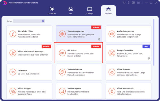
Task: Open the GIF Maker tool icon
Action: [62, 53]
